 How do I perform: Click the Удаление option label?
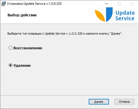(x=22, y=66)
